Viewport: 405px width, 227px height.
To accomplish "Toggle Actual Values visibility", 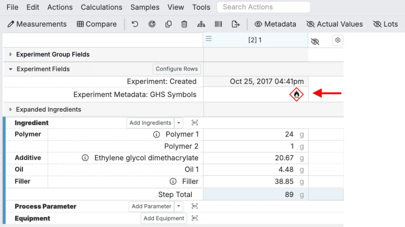I will point(335,24).
